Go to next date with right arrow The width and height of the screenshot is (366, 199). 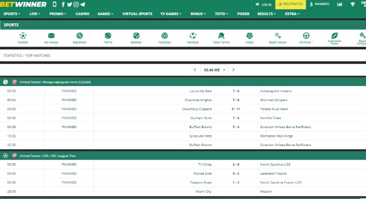[233, 70]
